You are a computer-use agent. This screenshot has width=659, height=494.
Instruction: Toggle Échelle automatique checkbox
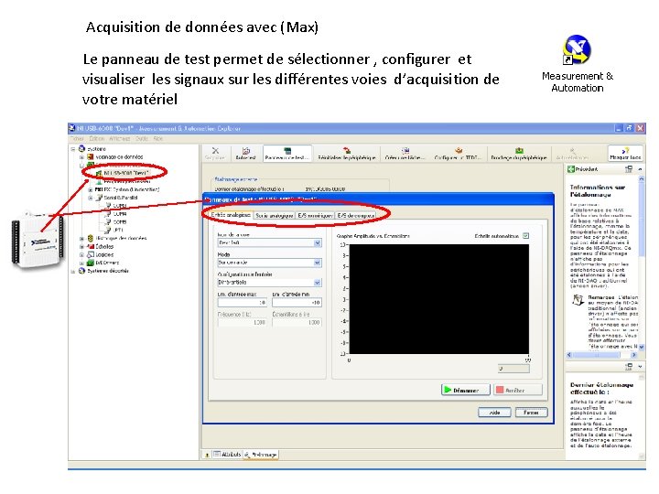(525, 236)
